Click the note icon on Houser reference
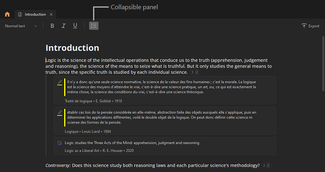Viewport: 325px width, 172px height. (x=59, y=143)
